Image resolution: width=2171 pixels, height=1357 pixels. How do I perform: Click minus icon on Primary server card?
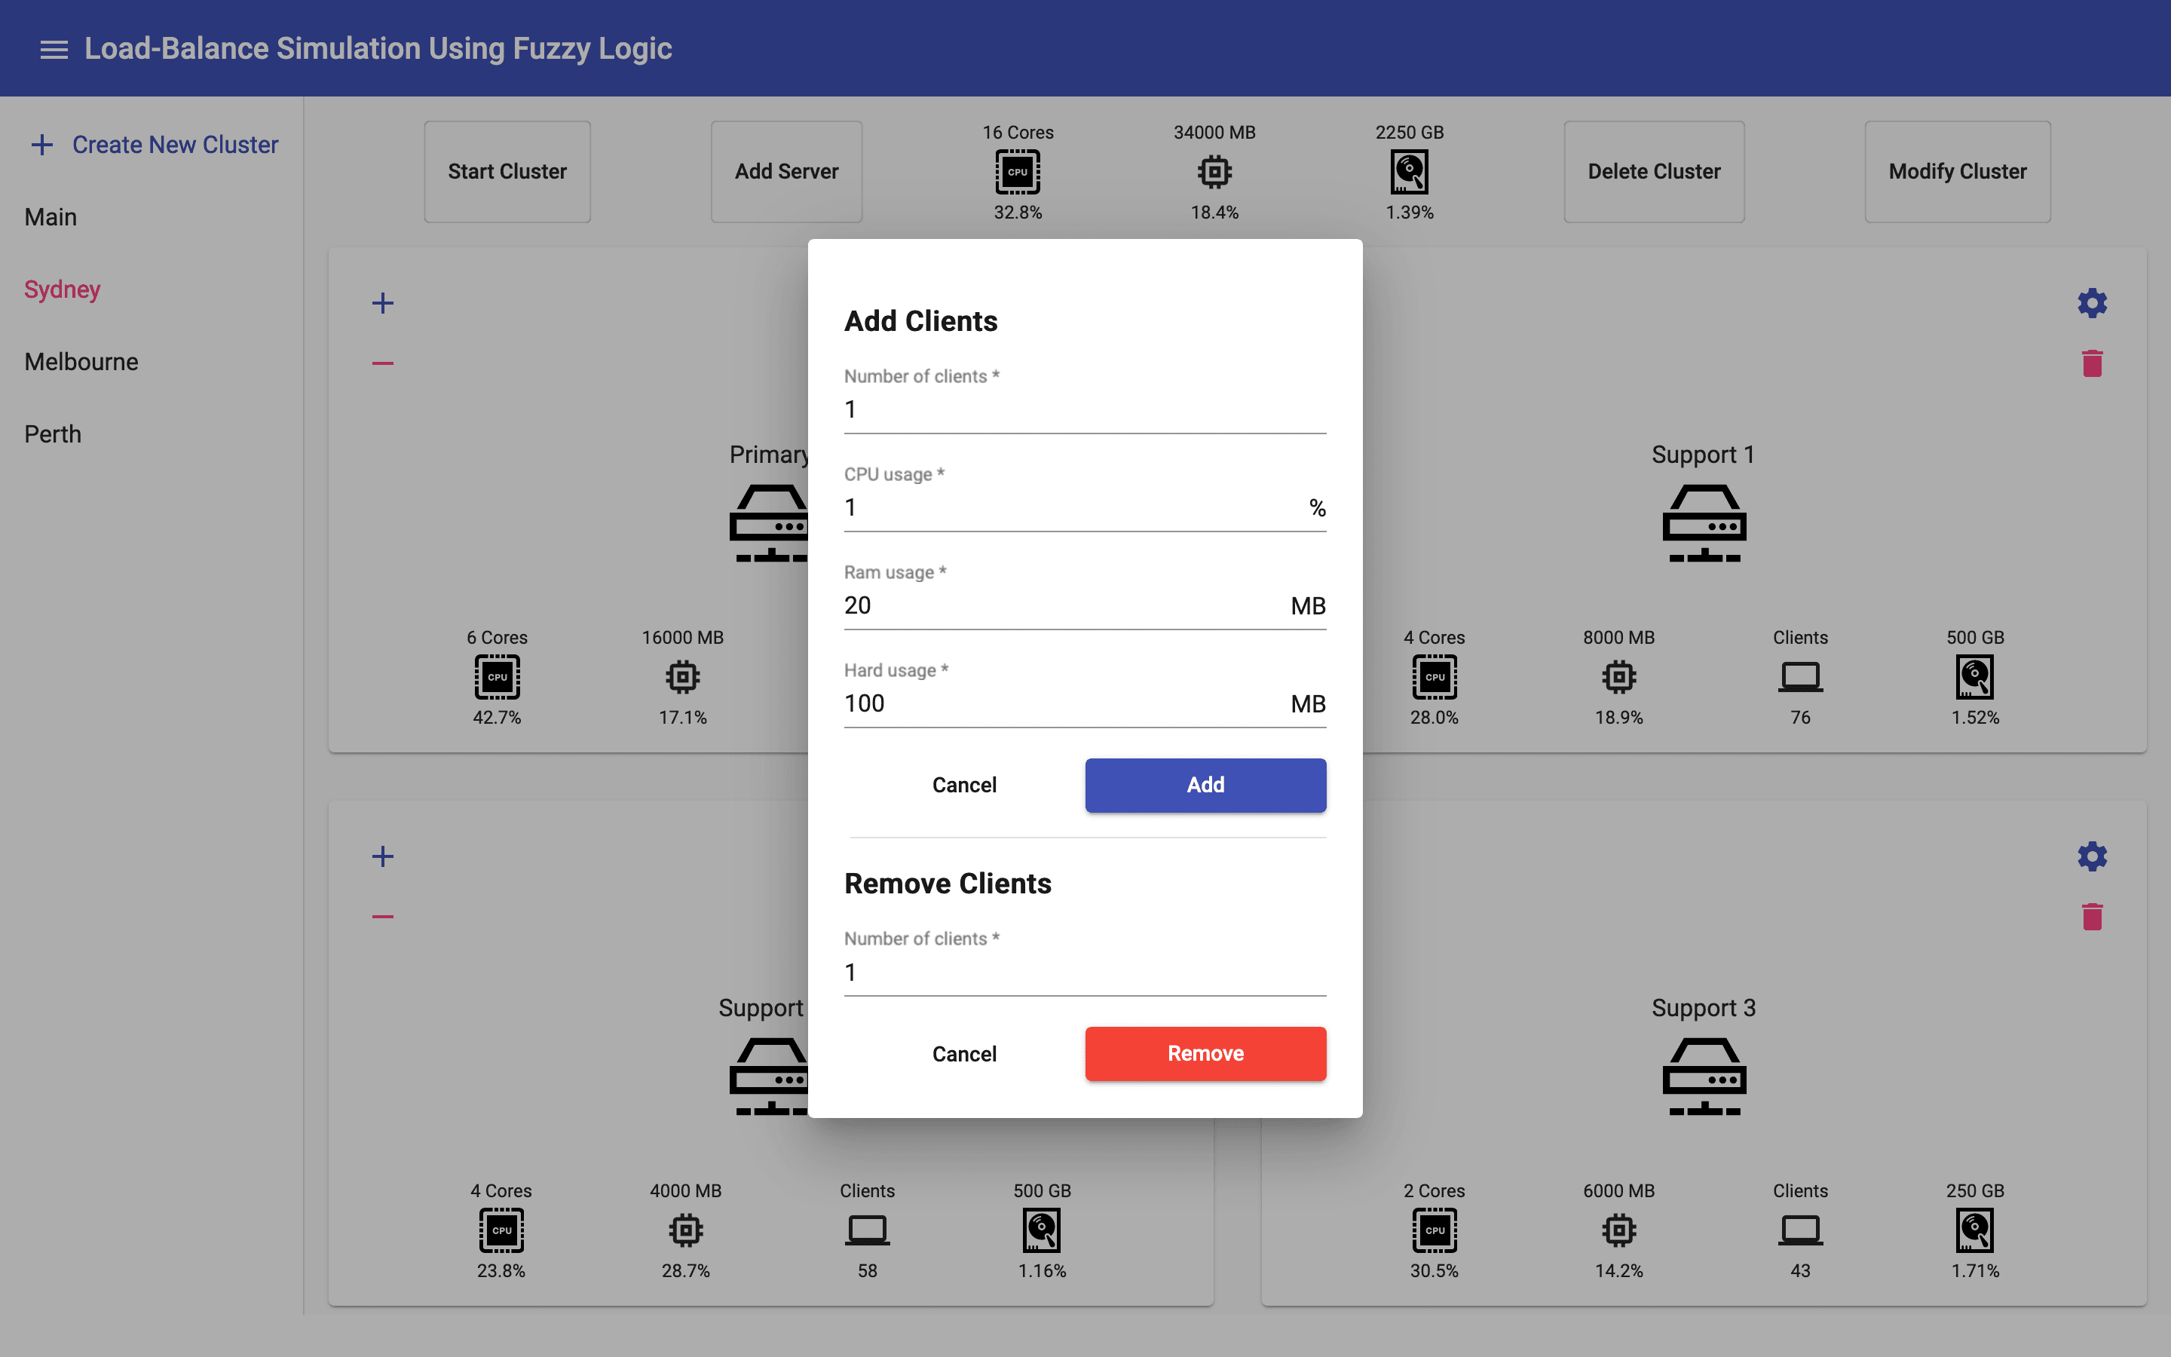[383, 363]
